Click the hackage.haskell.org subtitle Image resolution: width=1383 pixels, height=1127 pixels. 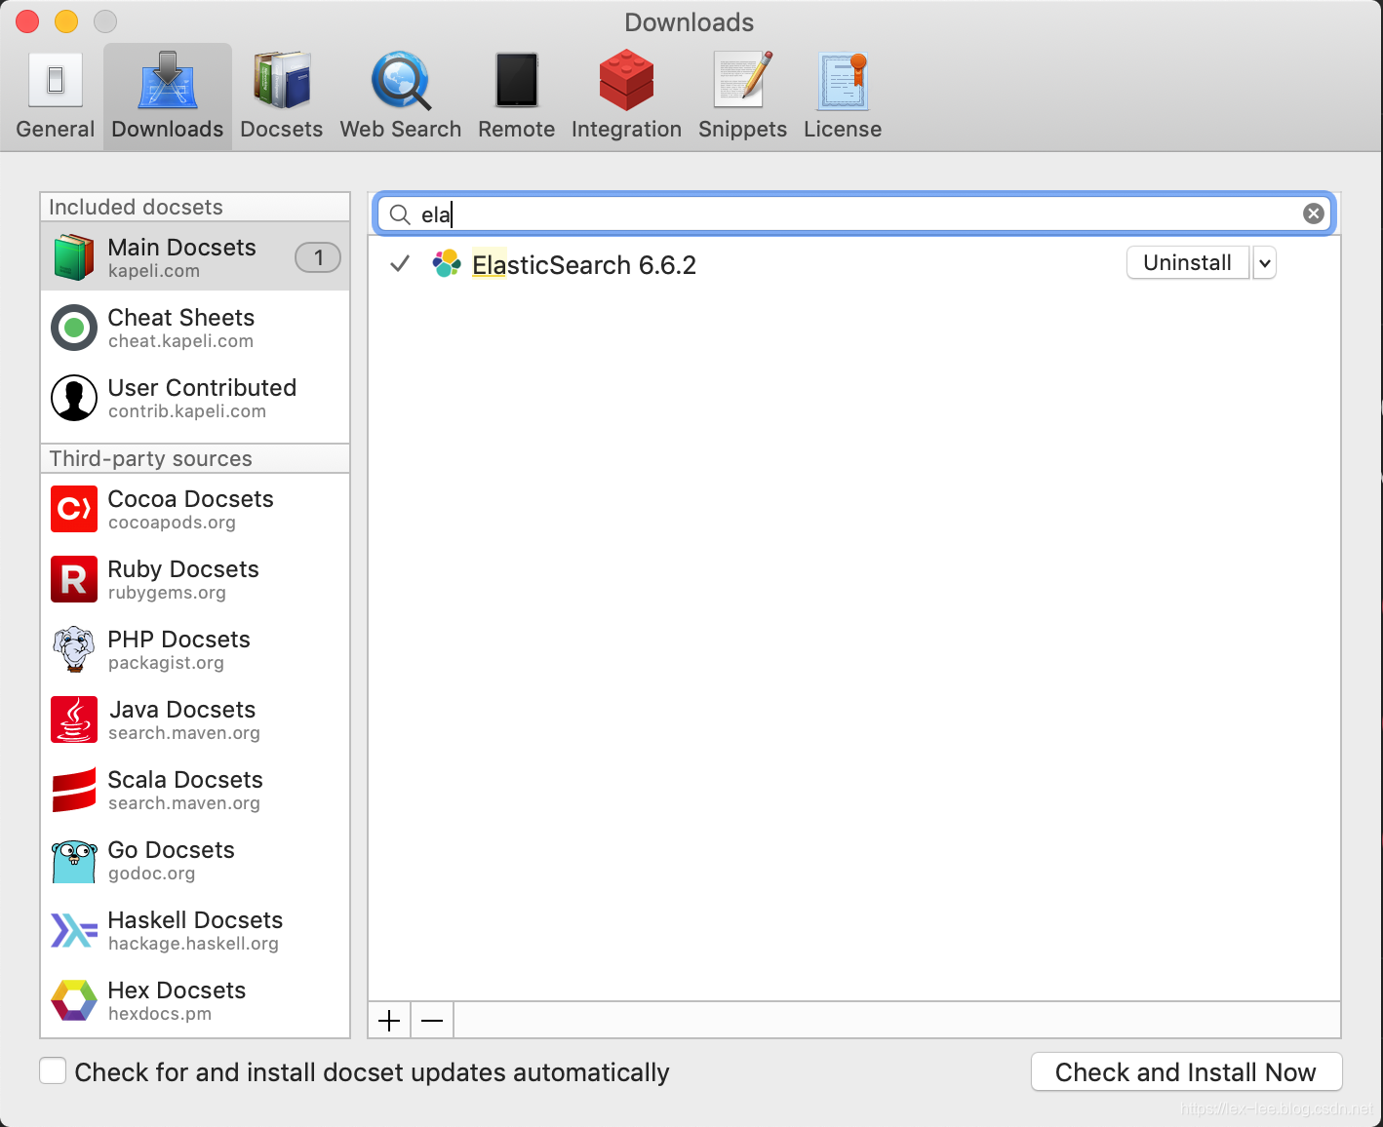click(x=193, y=944)
